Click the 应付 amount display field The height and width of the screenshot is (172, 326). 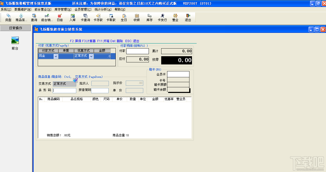[138, 59]
